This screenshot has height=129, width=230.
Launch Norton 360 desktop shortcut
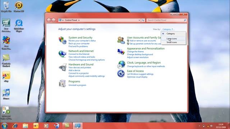point(19,6)
